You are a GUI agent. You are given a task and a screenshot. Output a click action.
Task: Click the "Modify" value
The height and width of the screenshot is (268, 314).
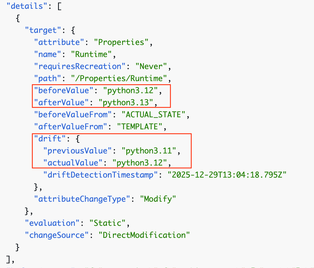(158, 199)
